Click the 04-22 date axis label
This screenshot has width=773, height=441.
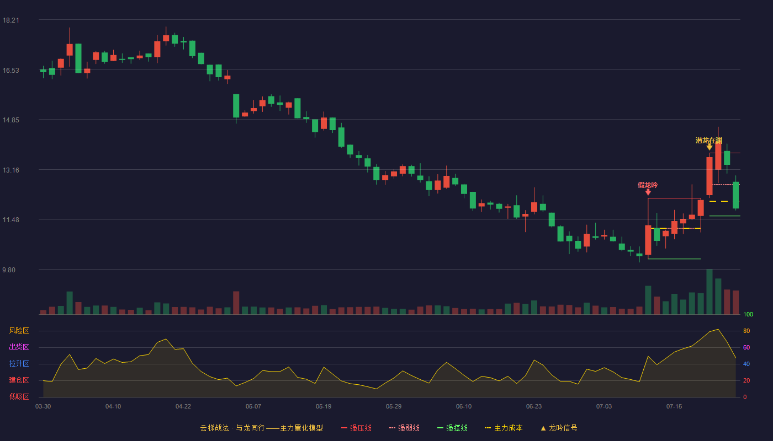[183, 406]
